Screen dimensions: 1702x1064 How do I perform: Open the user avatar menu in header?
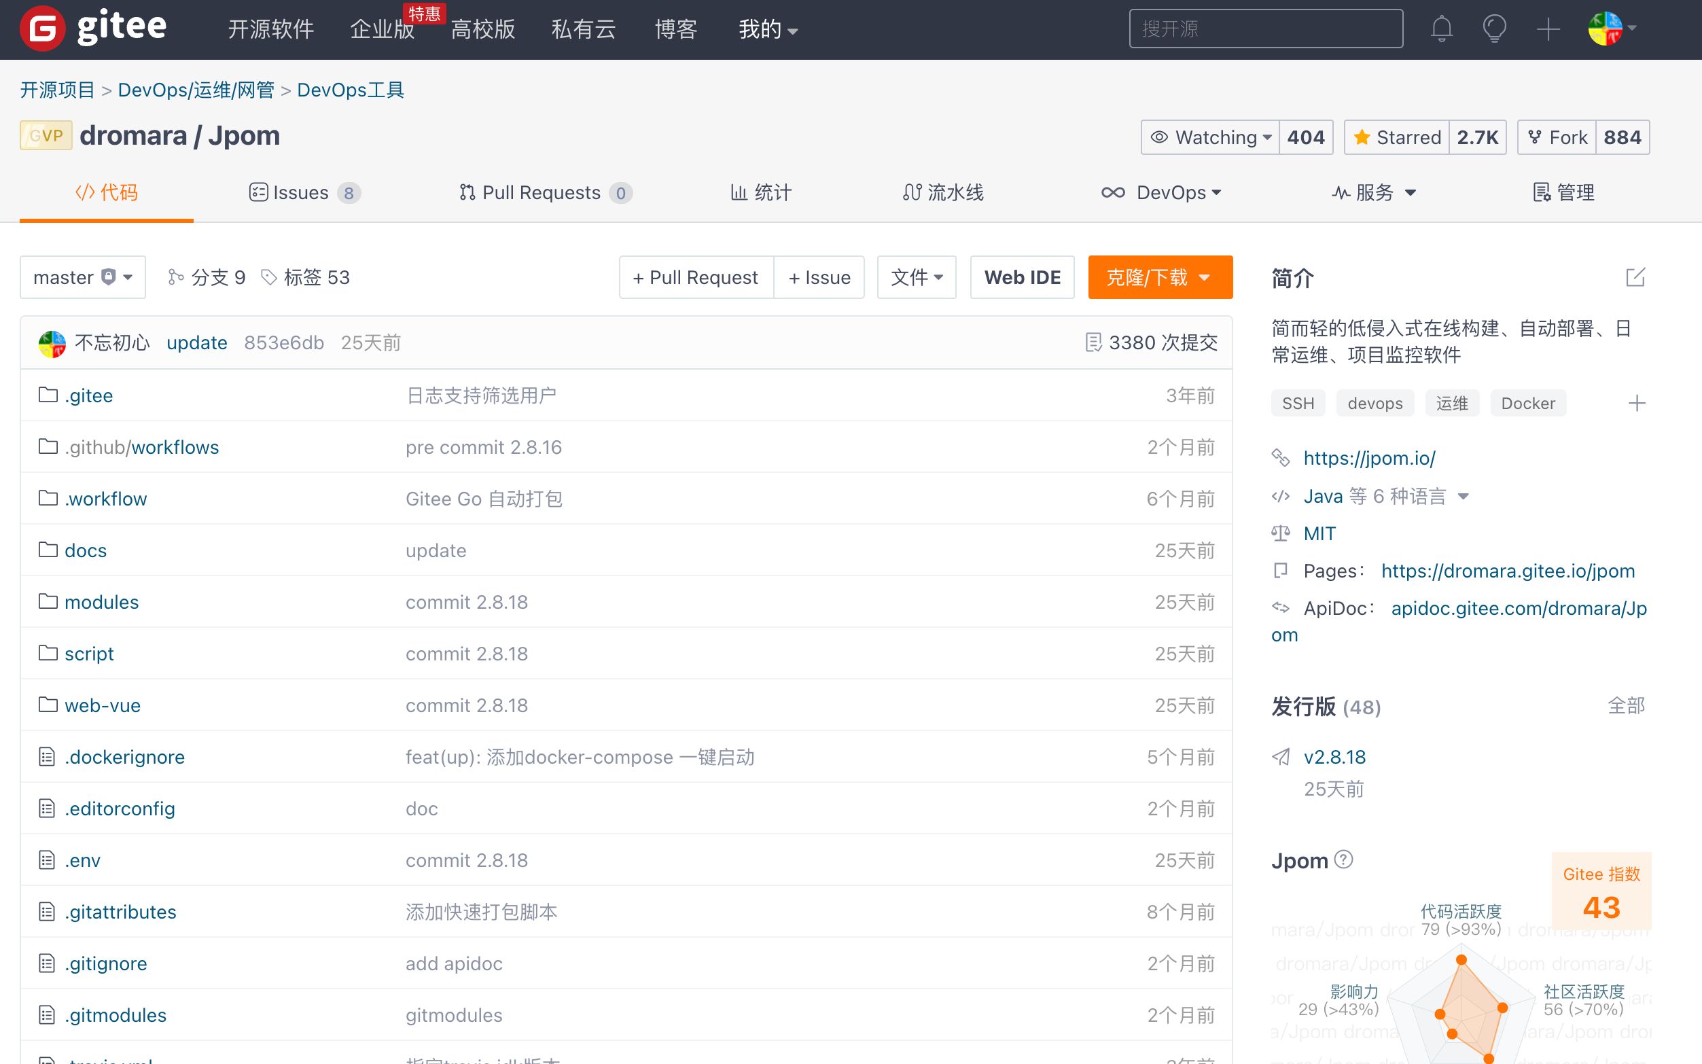click(1611, 29)
